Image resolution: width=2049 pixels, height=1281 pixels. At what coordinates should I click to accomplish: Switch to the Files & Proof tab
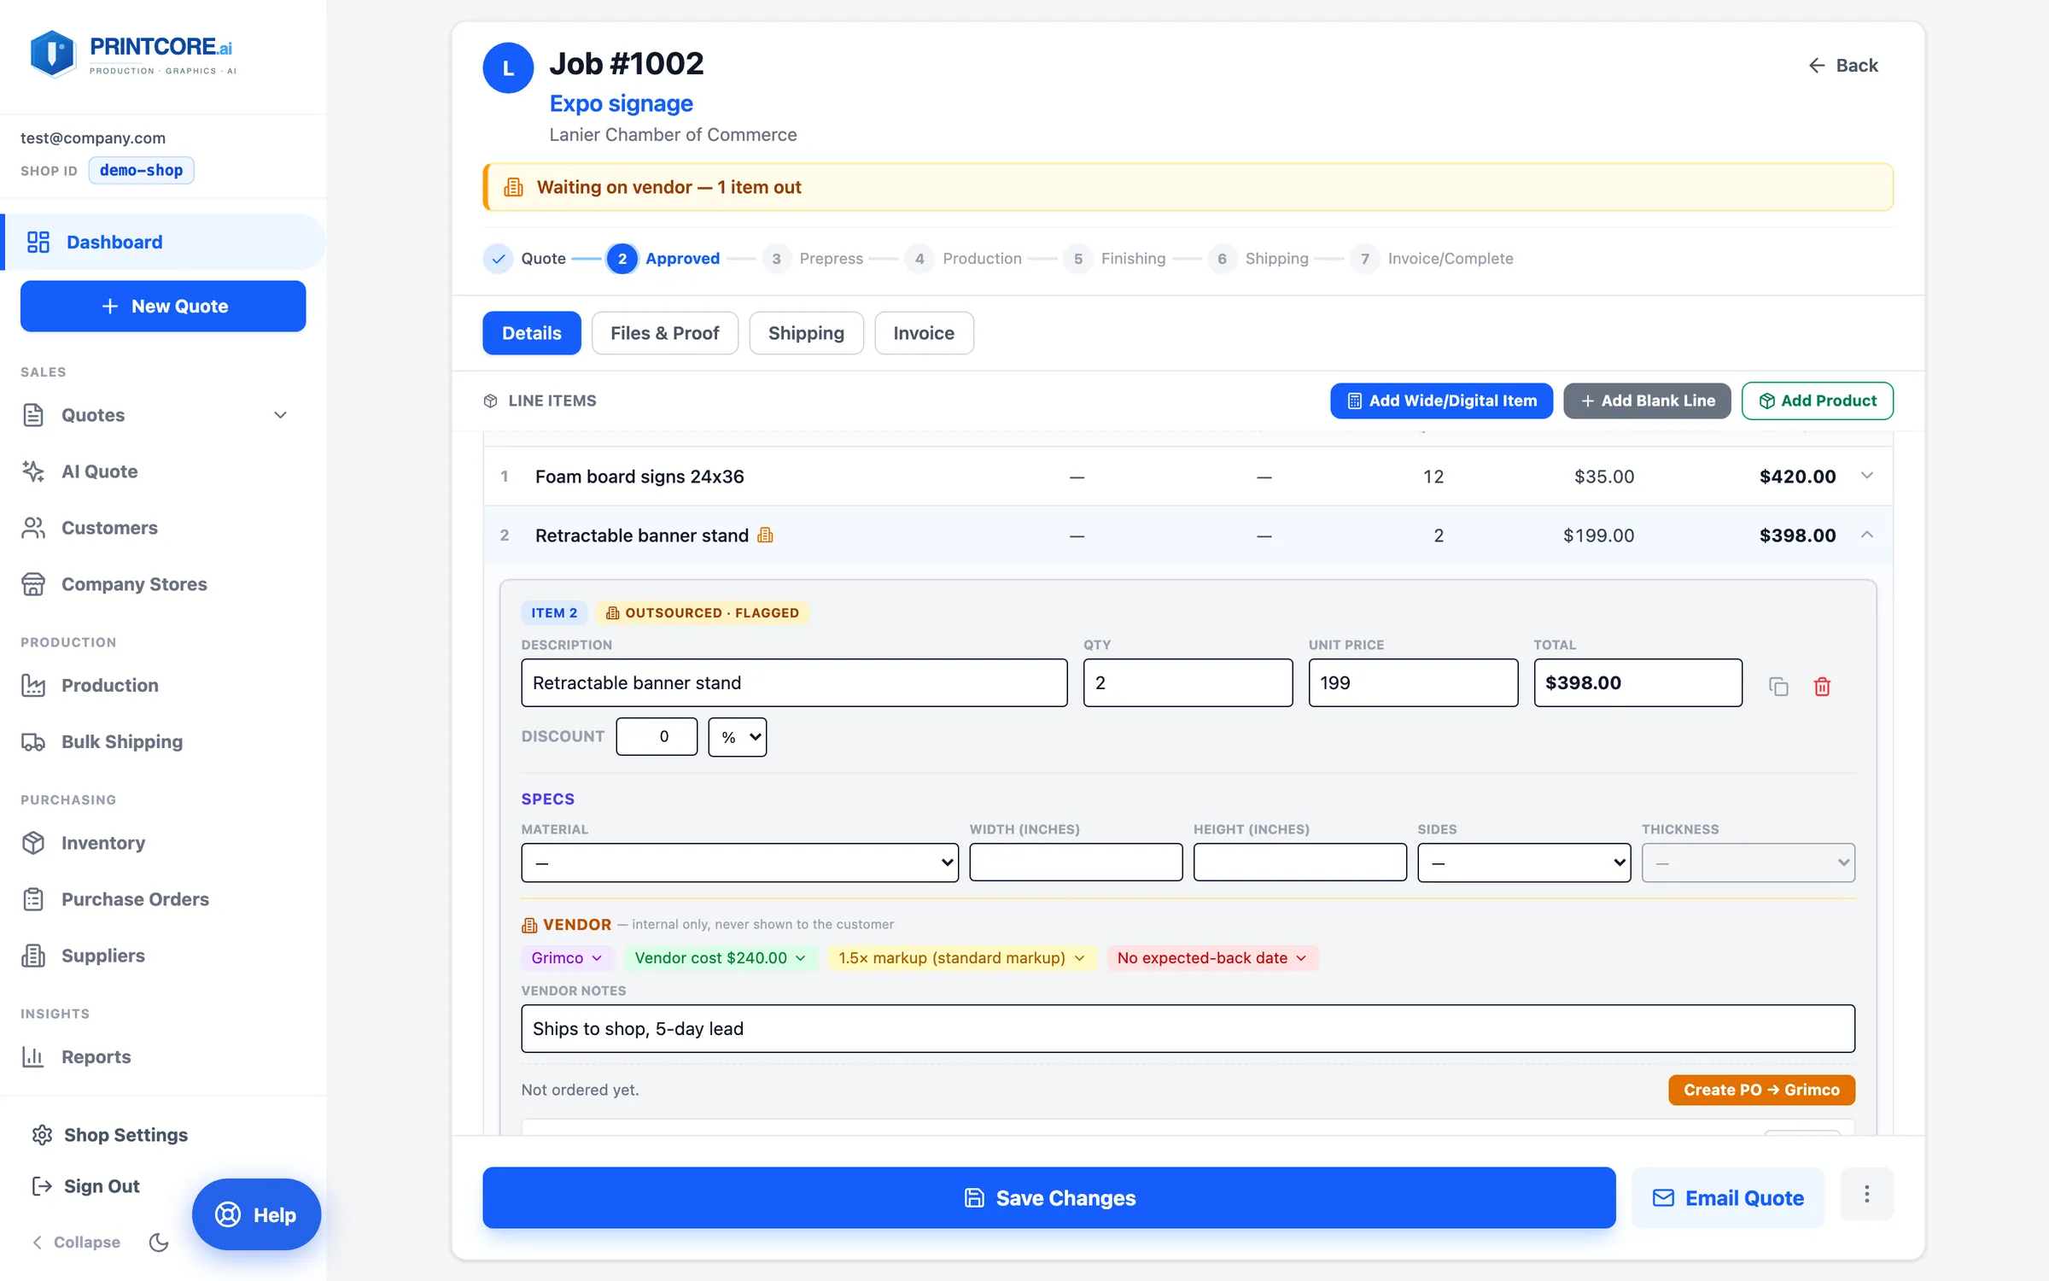pos(665,333)
